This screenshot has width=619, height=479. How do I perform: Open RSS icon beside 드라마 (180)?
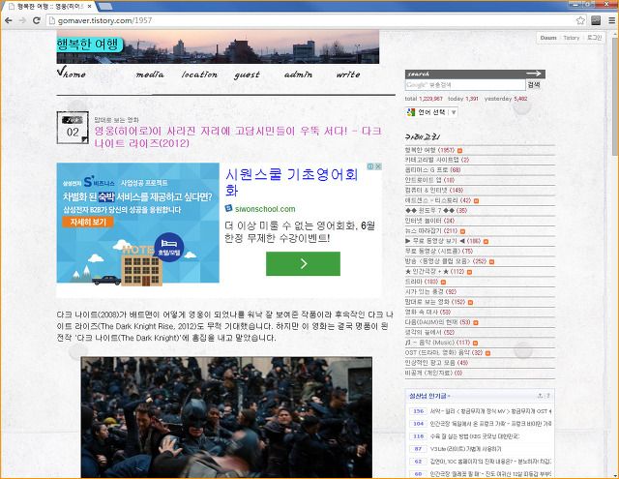(443, 282)
